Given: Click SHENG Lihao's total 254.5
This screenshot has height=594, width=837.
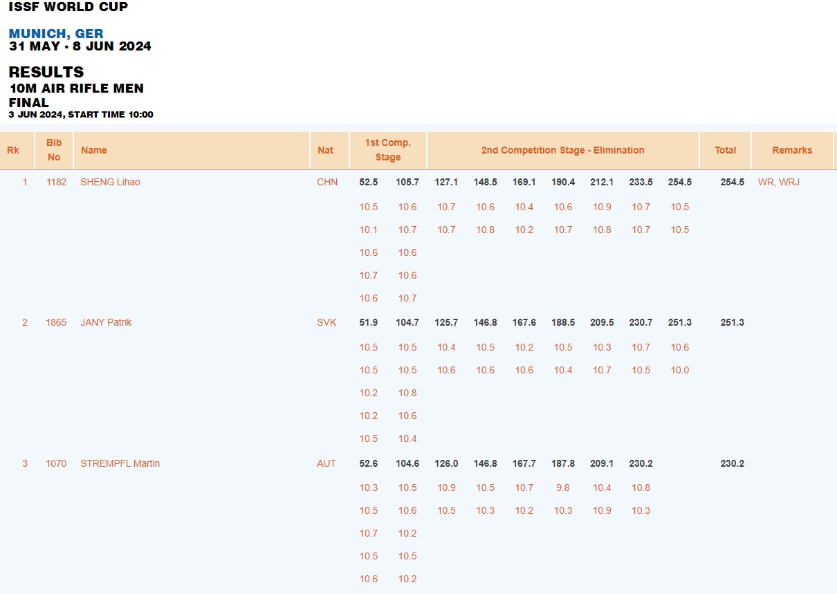Looking at the screenshot, I should (x=733, y=182).
